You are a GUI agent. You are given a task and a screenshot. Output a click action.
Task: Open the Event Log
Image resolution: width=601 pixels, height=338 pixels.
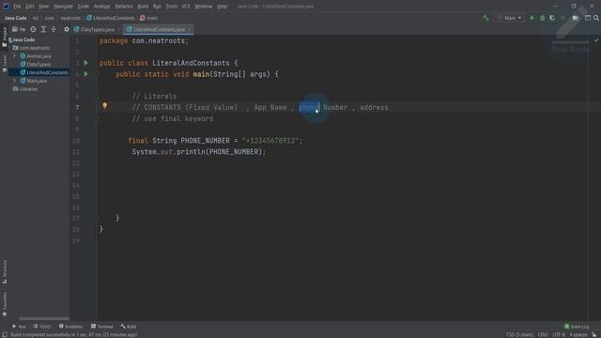pyautogui.click(x=577, y=327)
